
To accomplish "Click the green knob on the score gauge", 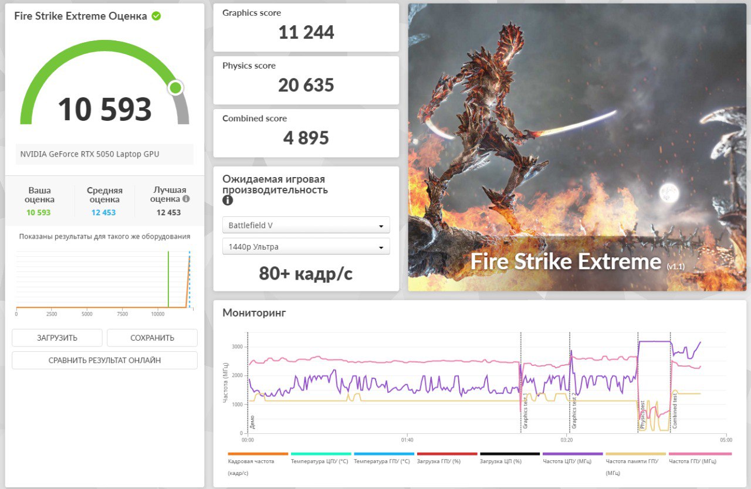I will coord(175,88).
